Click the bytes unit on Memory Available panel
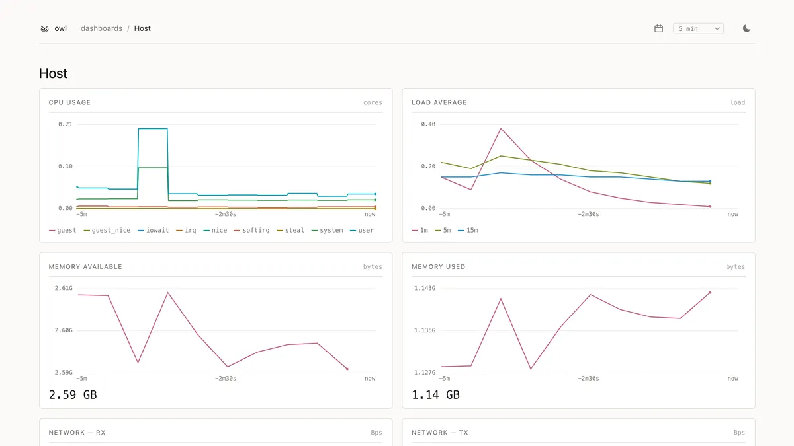This screenshot has width=794, height=446. 373,267
